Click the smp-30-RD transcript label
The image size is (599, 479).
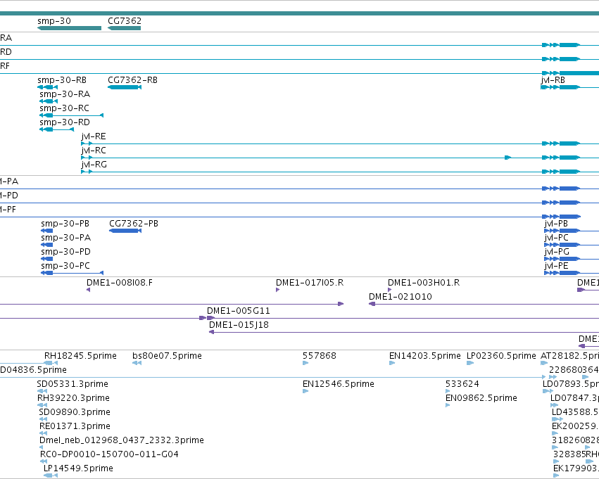pyautogui.click(x=65, y=122)
